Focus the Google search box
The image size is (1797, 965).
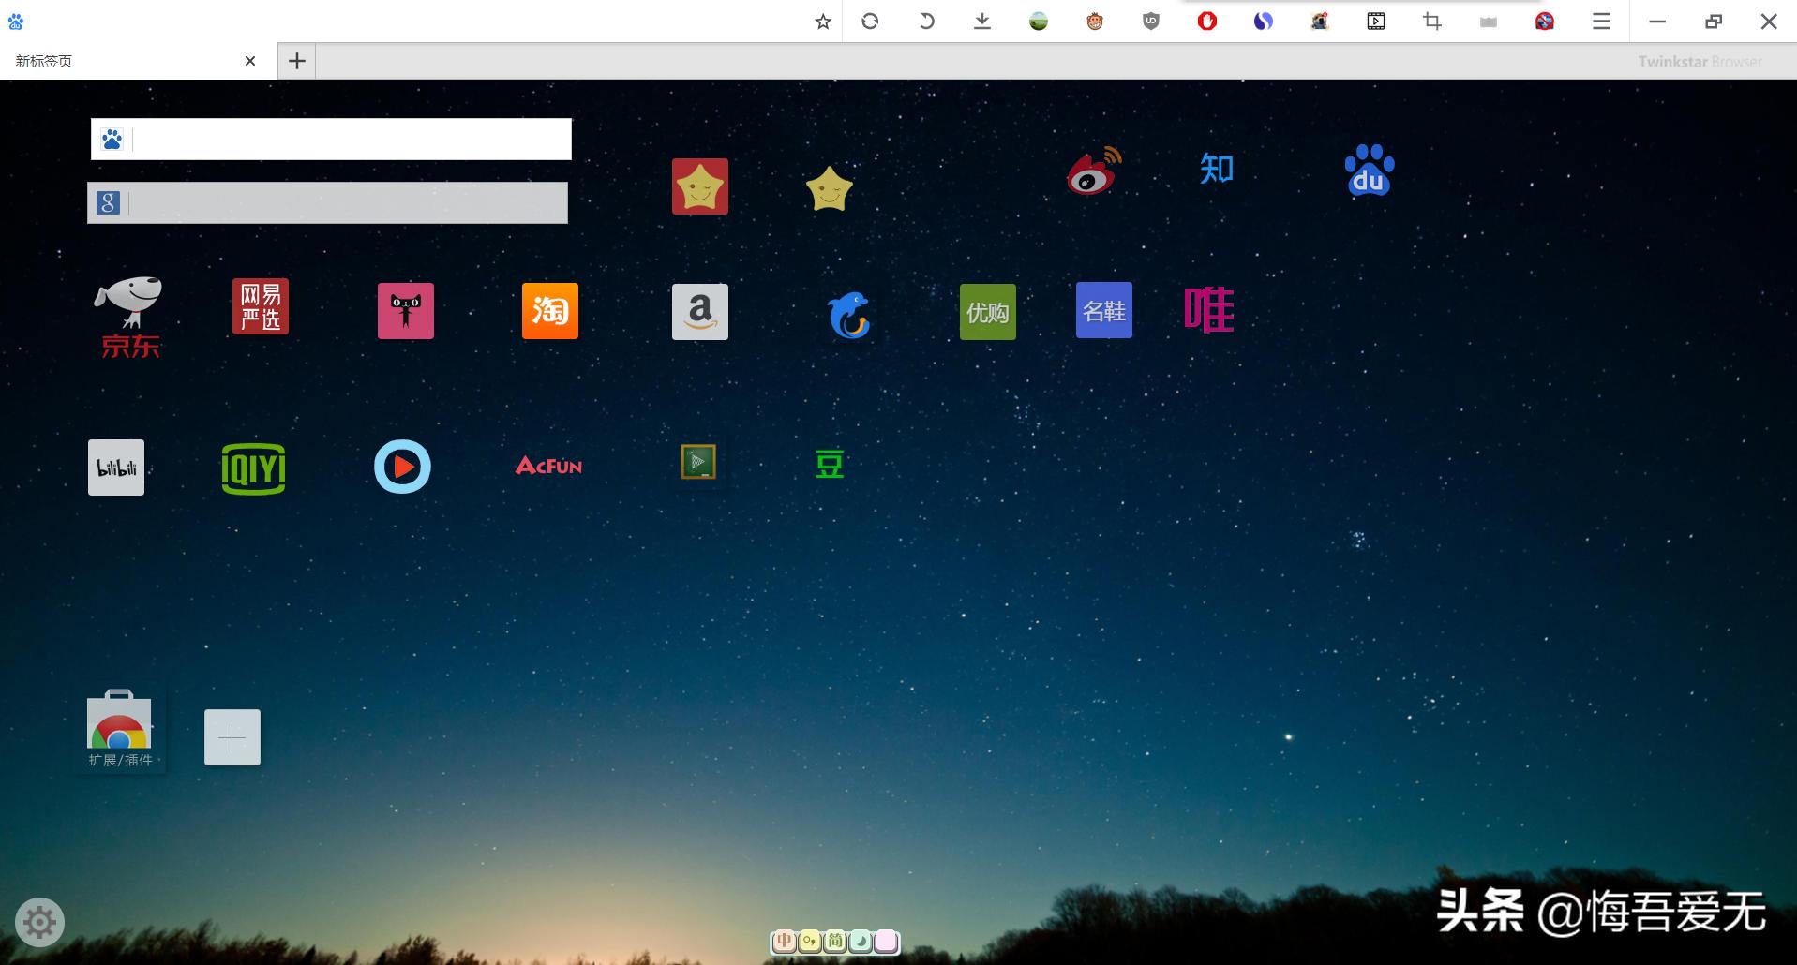(x=327, y=202)
